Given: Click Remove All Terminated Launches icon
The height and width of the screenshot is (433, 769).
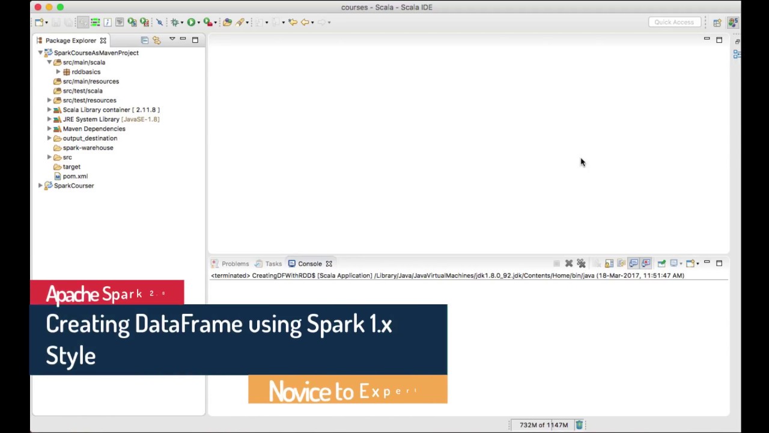Looking at the screenshot, I should [581, 263].
